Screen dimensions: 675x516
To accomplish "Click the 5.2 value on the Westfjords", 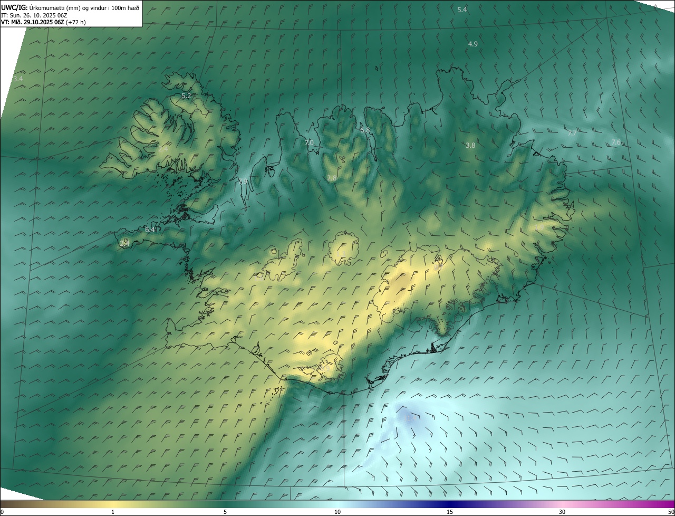I will [x=186, y=96].
